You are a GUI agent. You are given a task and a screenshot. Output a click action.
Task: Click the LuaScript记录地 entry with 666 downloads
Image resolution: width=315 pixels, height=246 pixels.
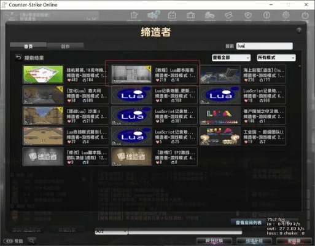coord(243,95)
